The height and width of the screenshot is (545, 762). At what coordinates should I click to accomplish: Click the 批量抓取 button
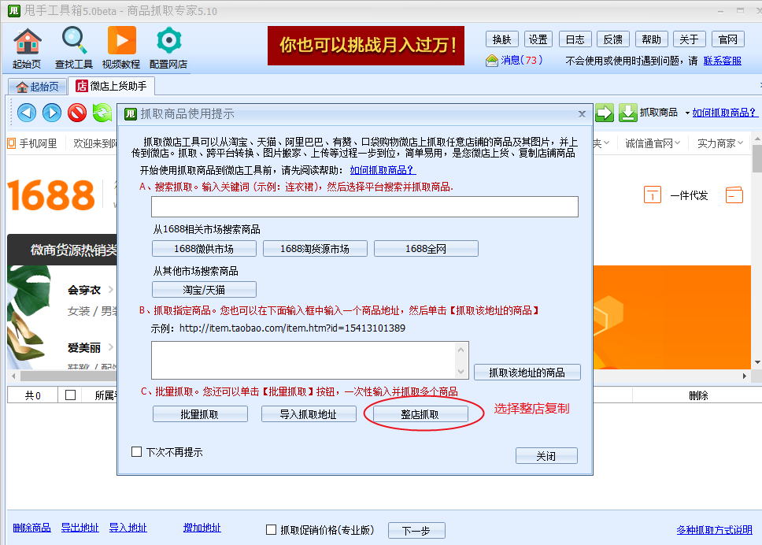click(x=200, y=414)
